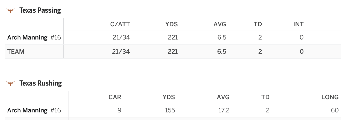Click the 60 longest rush value
Viewport: 348px width, 120px height.
coord(335,110)
